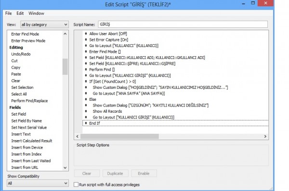Click the vertical scrollbar thumb in step list
The width and height of the screenshot is (289, 191).
pyautogui.click(x=65, y=67)
